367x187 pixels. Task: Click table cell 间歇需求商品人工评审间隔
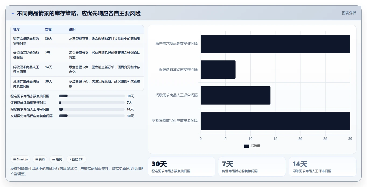pos(26,69)
